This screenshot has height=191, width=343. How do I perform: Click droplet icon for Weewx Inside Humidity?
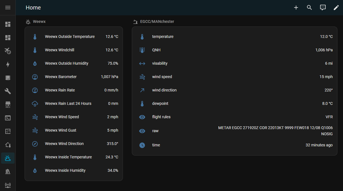[35, 170]
